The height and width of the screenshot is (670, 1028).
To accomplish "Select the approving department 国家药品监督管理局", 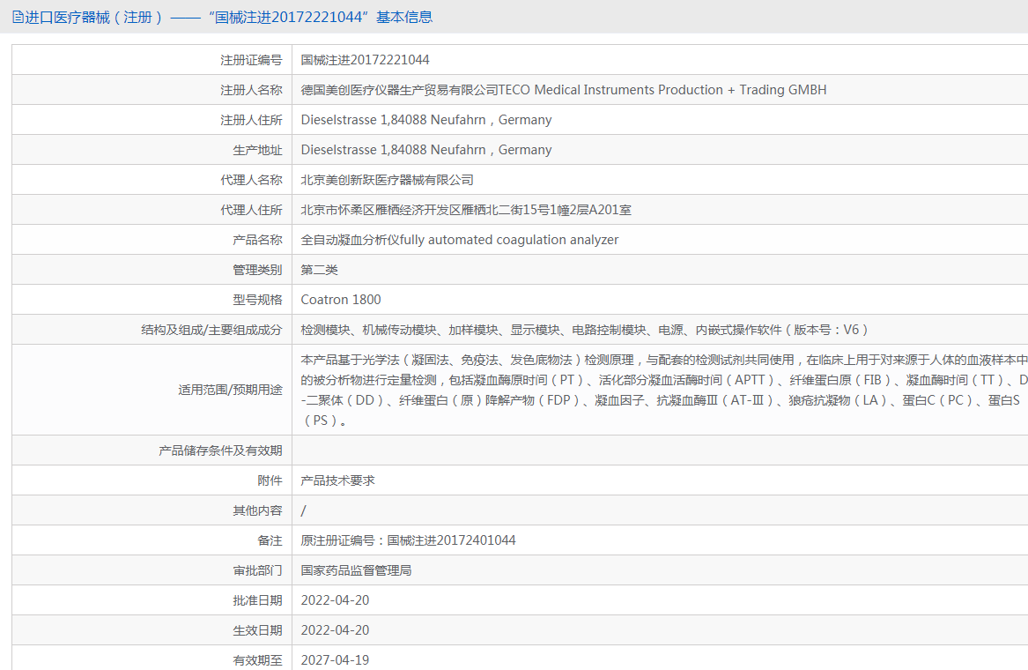I will coord(356,570).
